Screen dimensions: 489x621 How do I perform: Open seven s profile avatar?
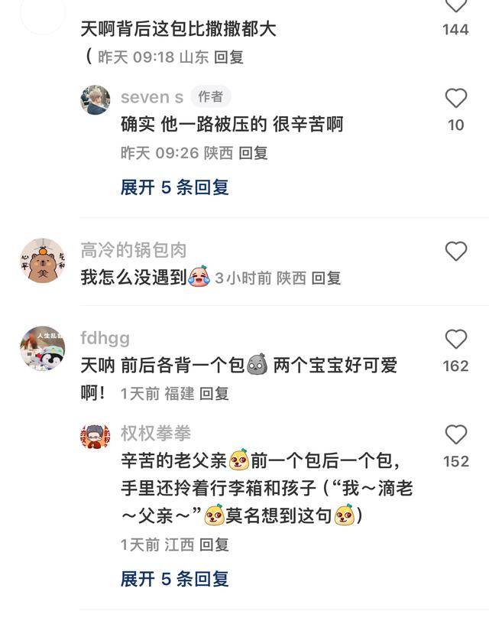pos(96,99)
